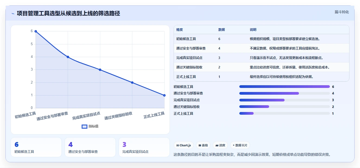The image size is (360, 168).
Task: Click the 漏斗转化 label in header
Action: click(x=342, y=12)
